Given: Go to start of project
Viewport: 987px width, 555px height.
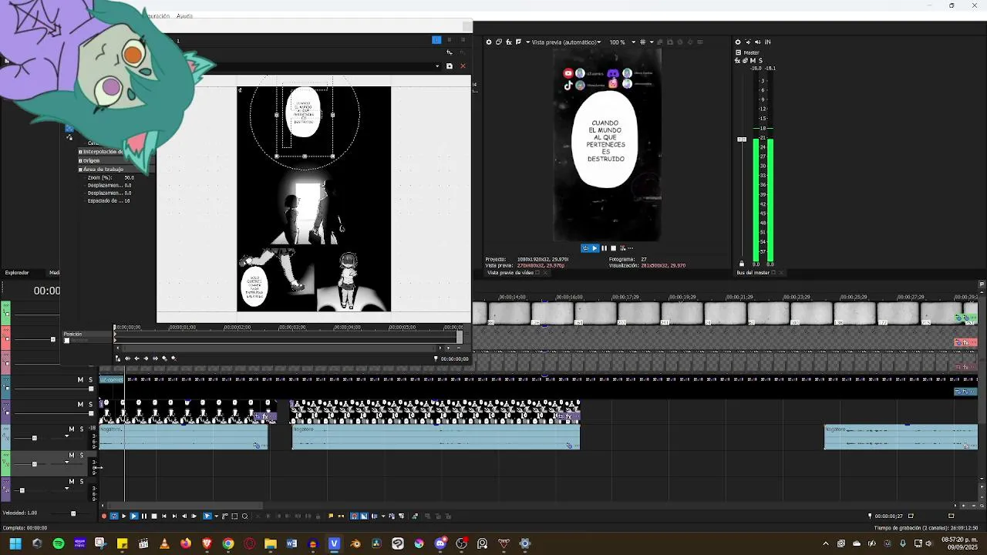Looking at the screenshot, I should [x=163, y=516].
